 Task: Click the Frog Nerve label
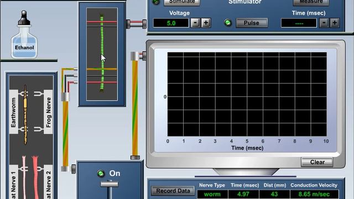pos(48,112)
